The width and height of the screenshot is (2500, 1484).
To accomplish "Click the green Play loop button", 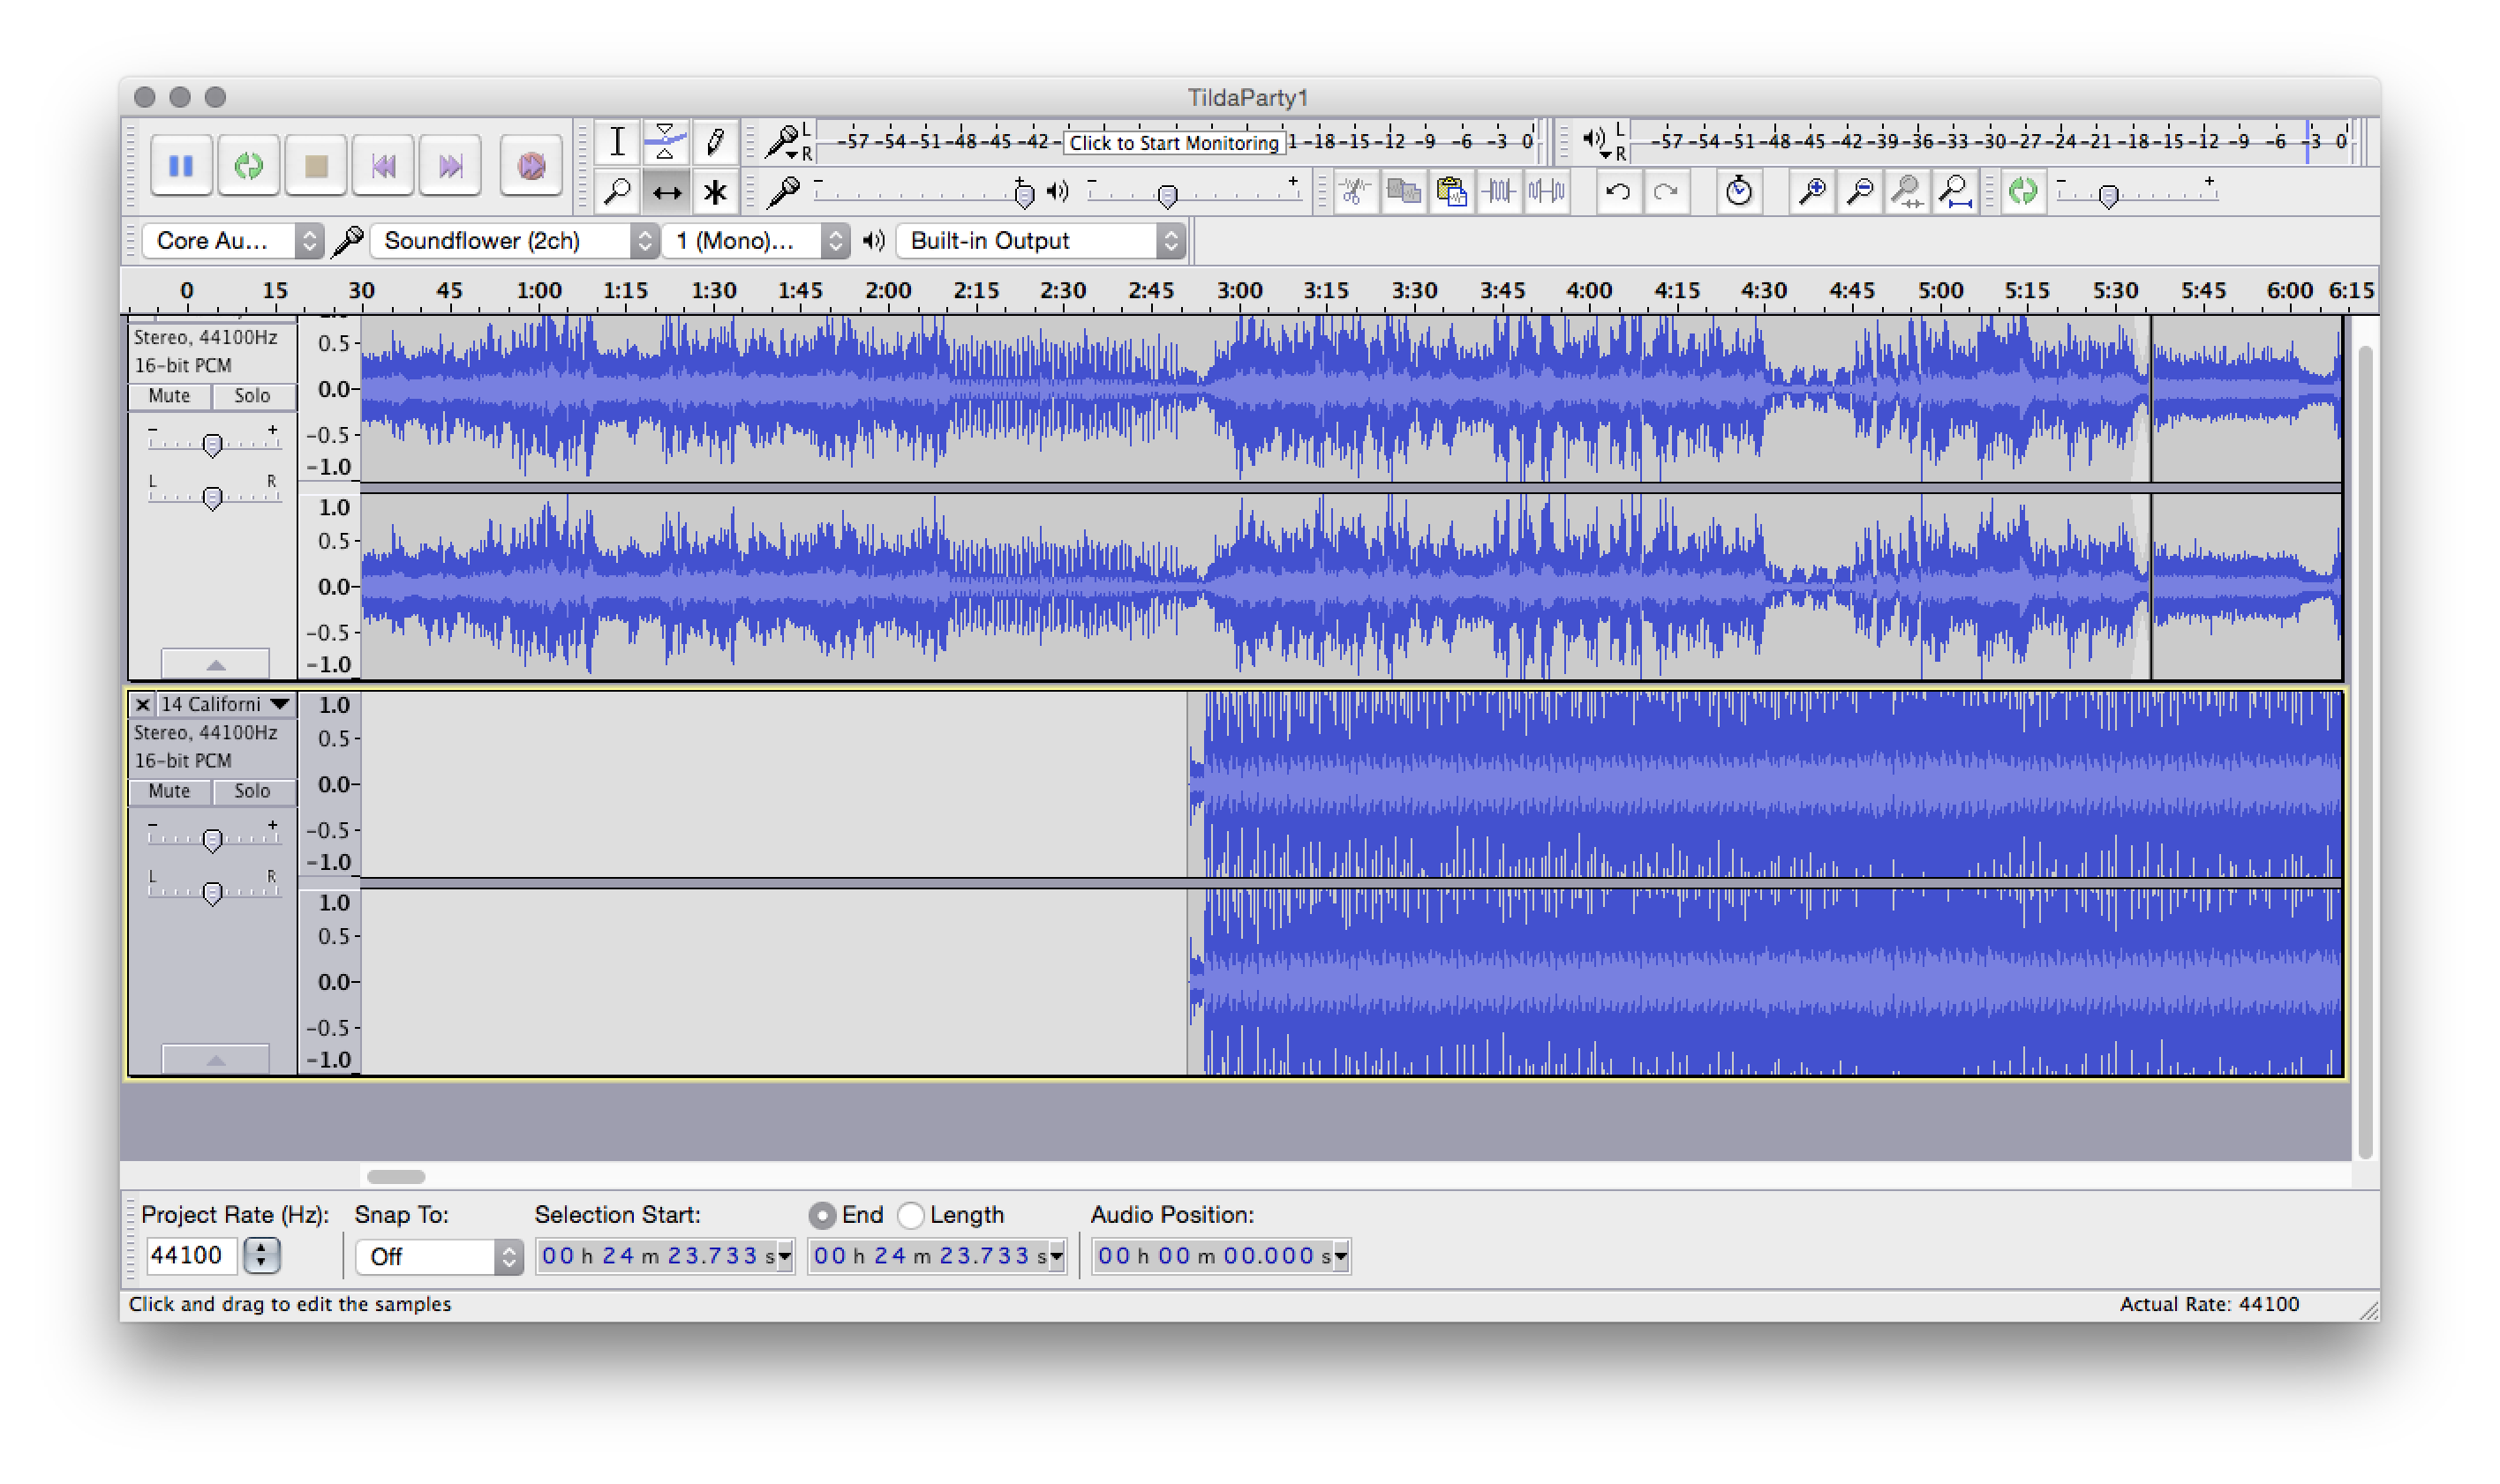I will [x=248, y=165].
